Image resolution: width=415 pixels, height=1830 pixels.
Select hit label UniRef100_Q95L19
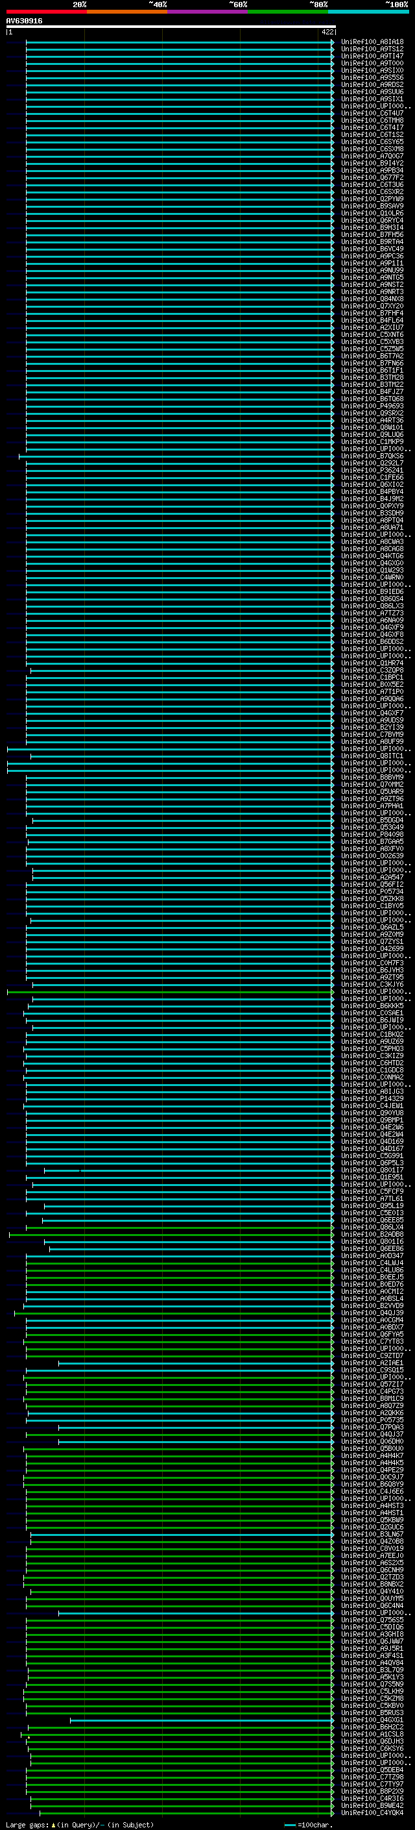click(x=372, y=1206)
